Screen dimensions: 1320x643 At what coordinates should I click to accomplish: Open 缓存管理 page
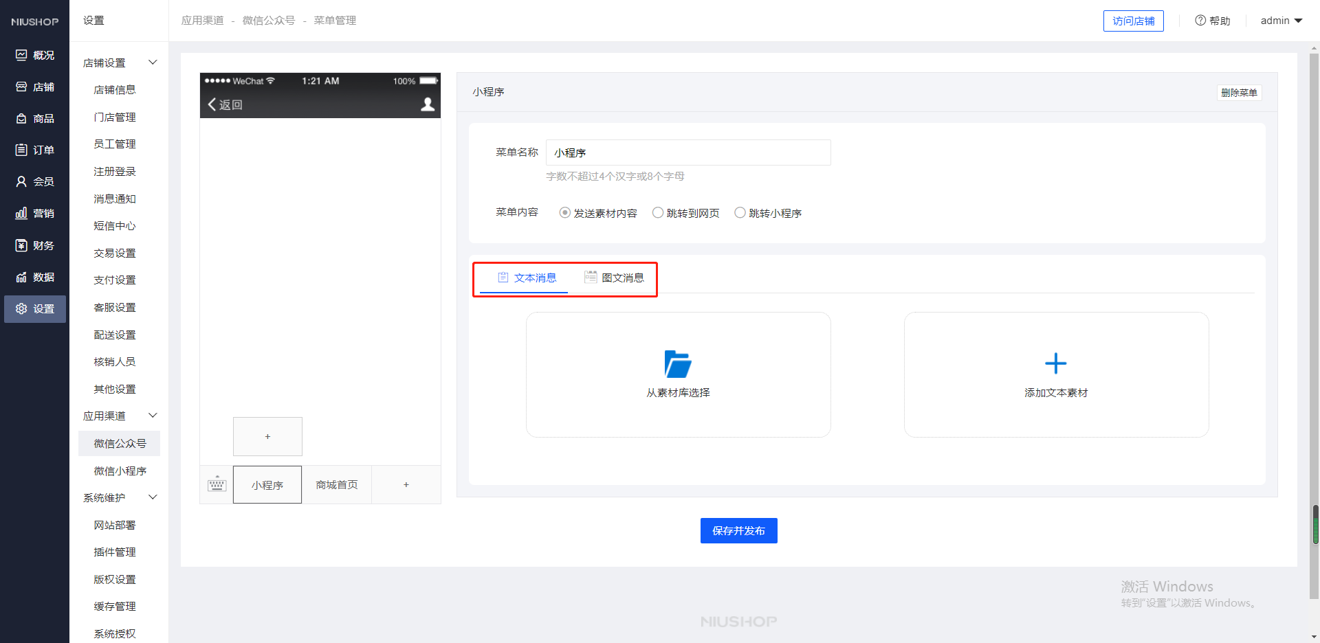115,607
